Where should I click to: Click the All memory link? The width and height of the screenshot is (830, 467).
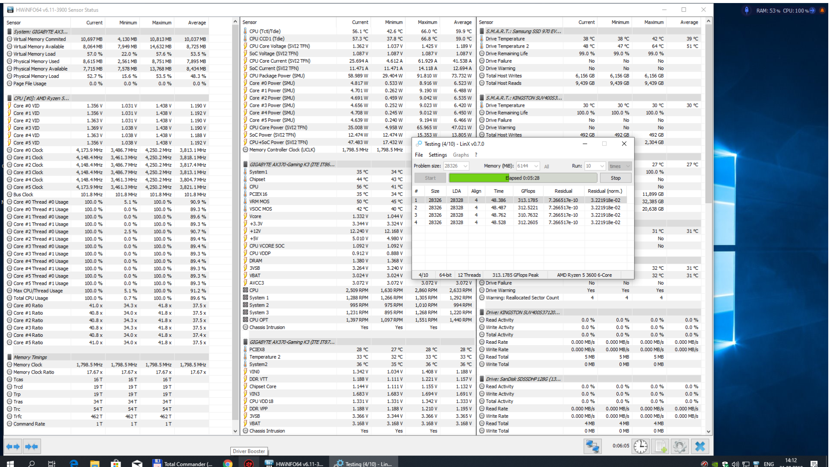(546, 166)
